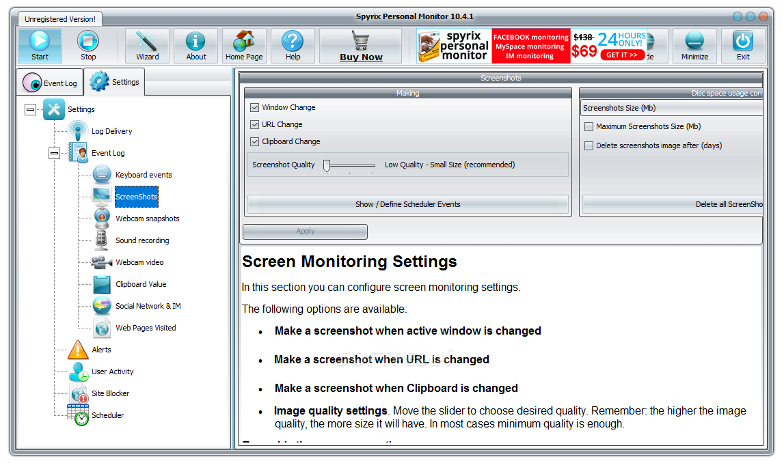
Task: Select Log Delivery tree item label
Action: click(111, 131)
